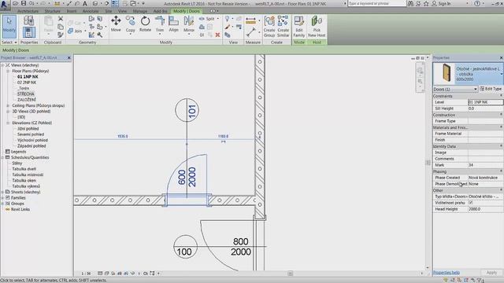
Task: Click the Level value field
Action: (x=485, y=102)
